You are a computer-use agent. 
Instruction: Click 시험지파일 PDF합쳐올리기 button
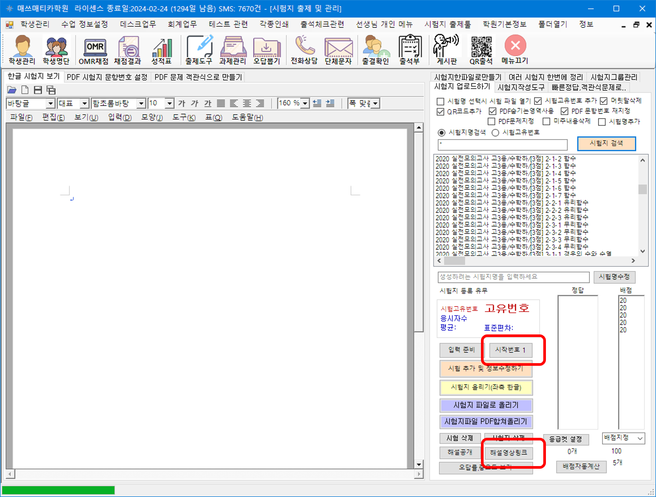(x=486, y=421)
